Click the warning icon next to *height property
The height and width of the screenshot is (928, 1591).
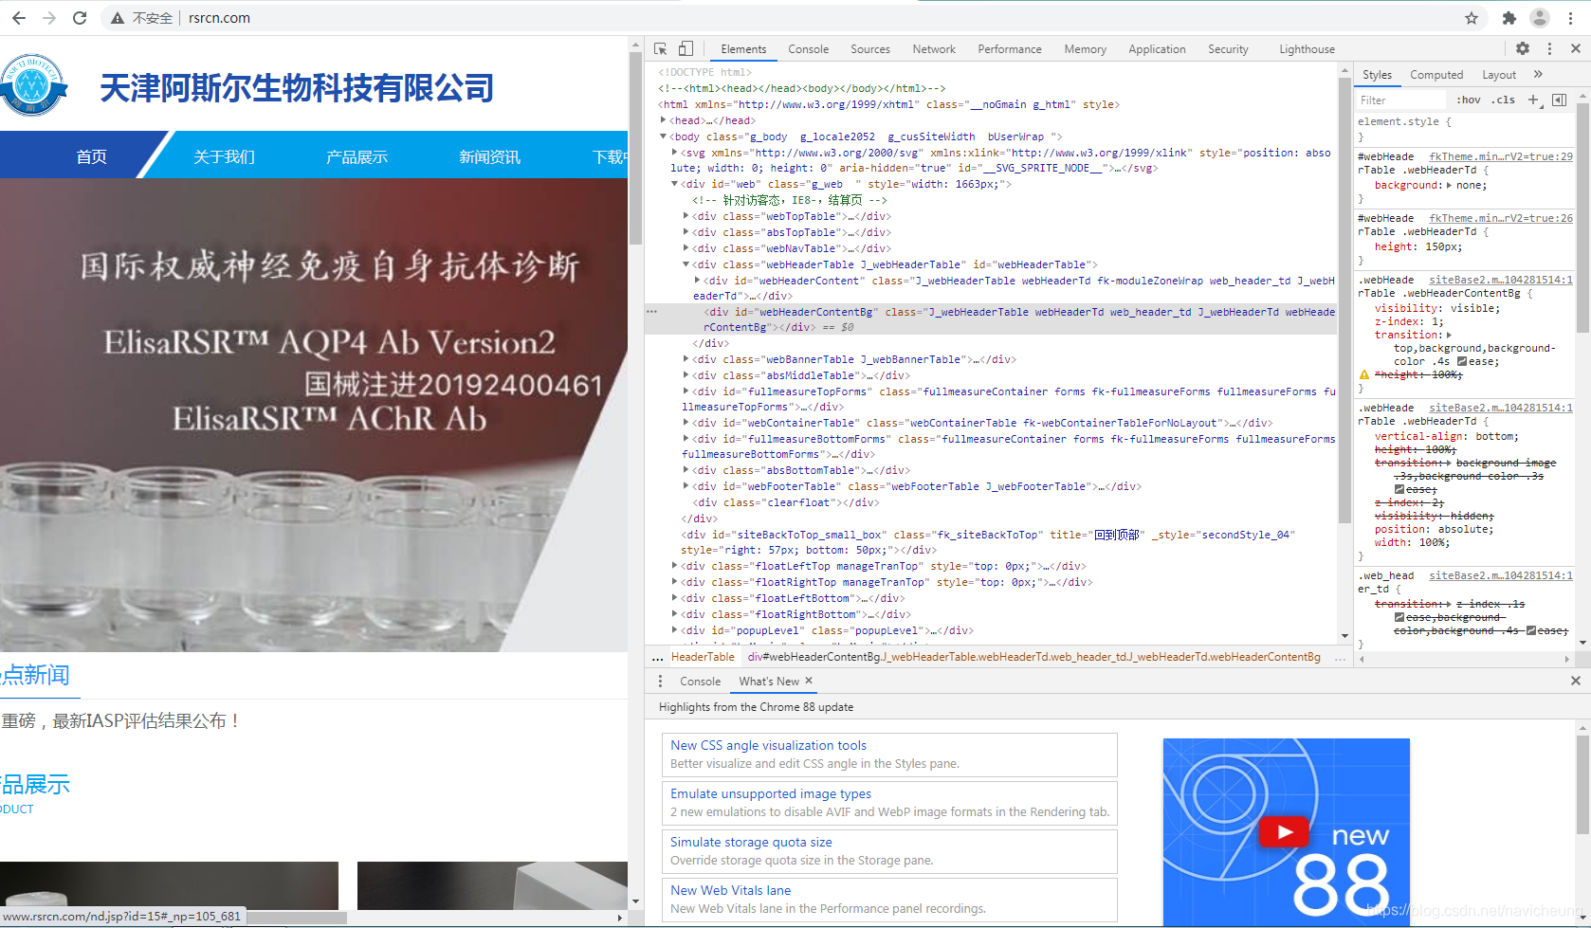[1364, 374]
